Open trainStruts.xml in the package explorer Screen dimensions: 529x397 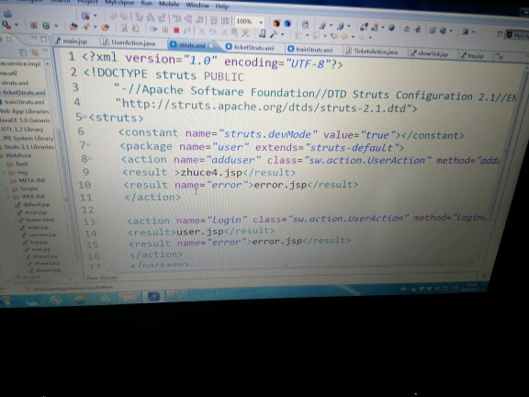click(x=23, y=102)
